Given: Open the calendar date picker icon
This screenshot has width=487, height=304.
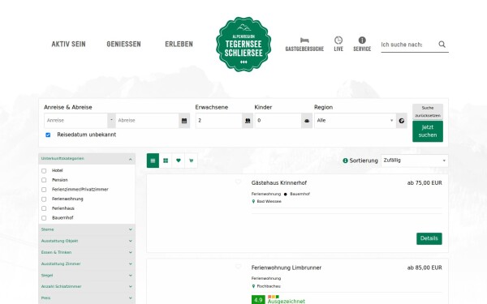Looking at the screenshot, I should point(184,121).
